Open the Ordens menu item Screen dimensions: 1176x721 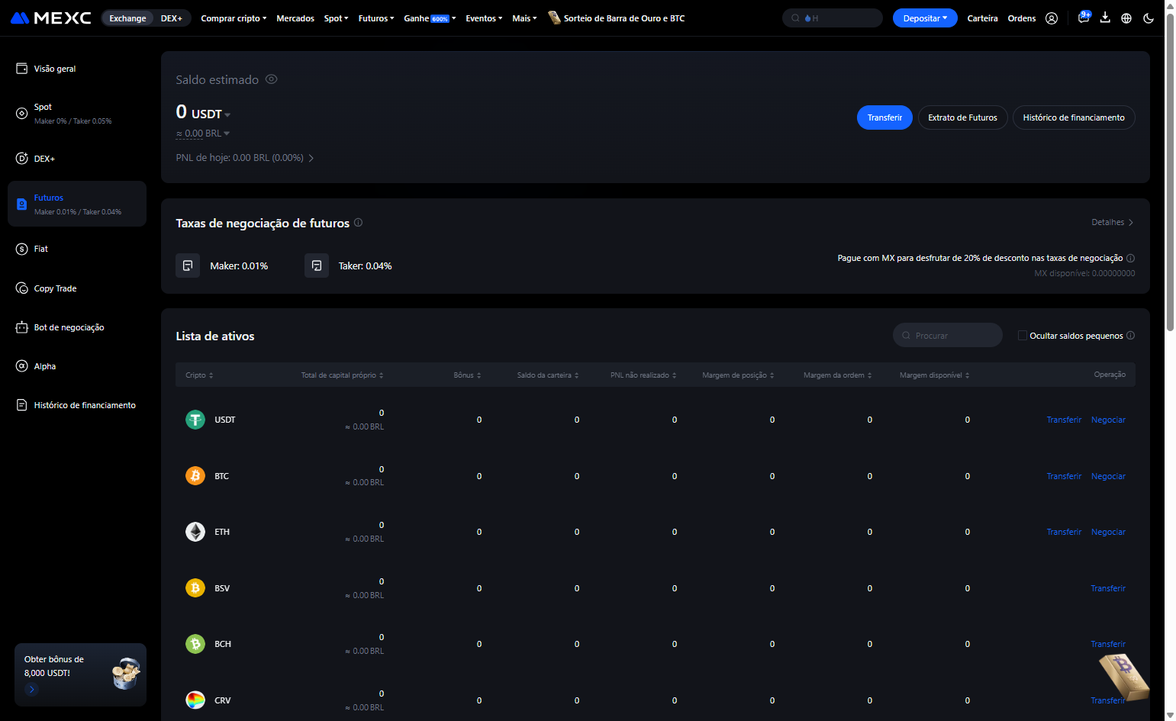point(1022,18)
